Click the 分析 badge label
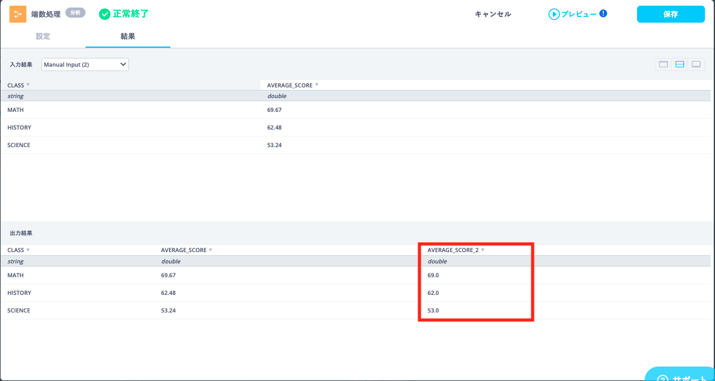Screen dimensions: 715x381 (x=75, y=13)
